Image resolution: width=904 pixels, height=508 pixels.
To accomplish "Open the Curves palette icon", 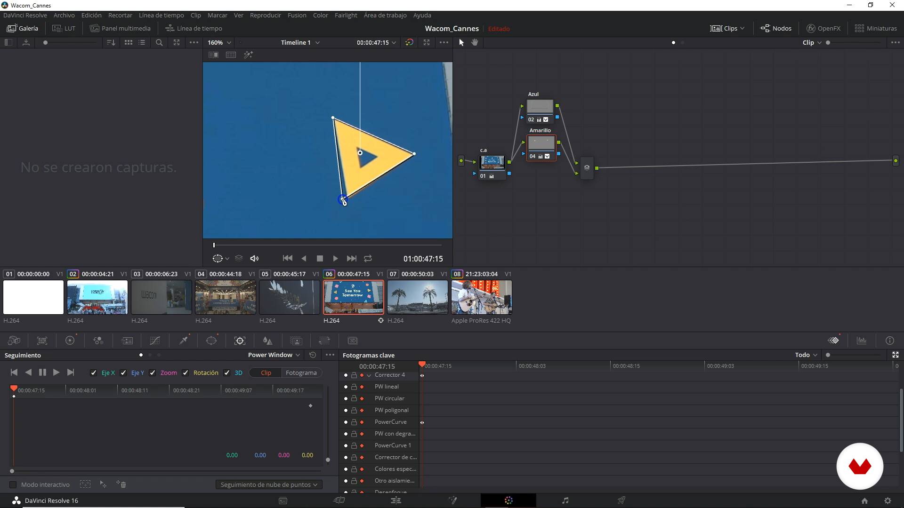I will tap(155, 341).
